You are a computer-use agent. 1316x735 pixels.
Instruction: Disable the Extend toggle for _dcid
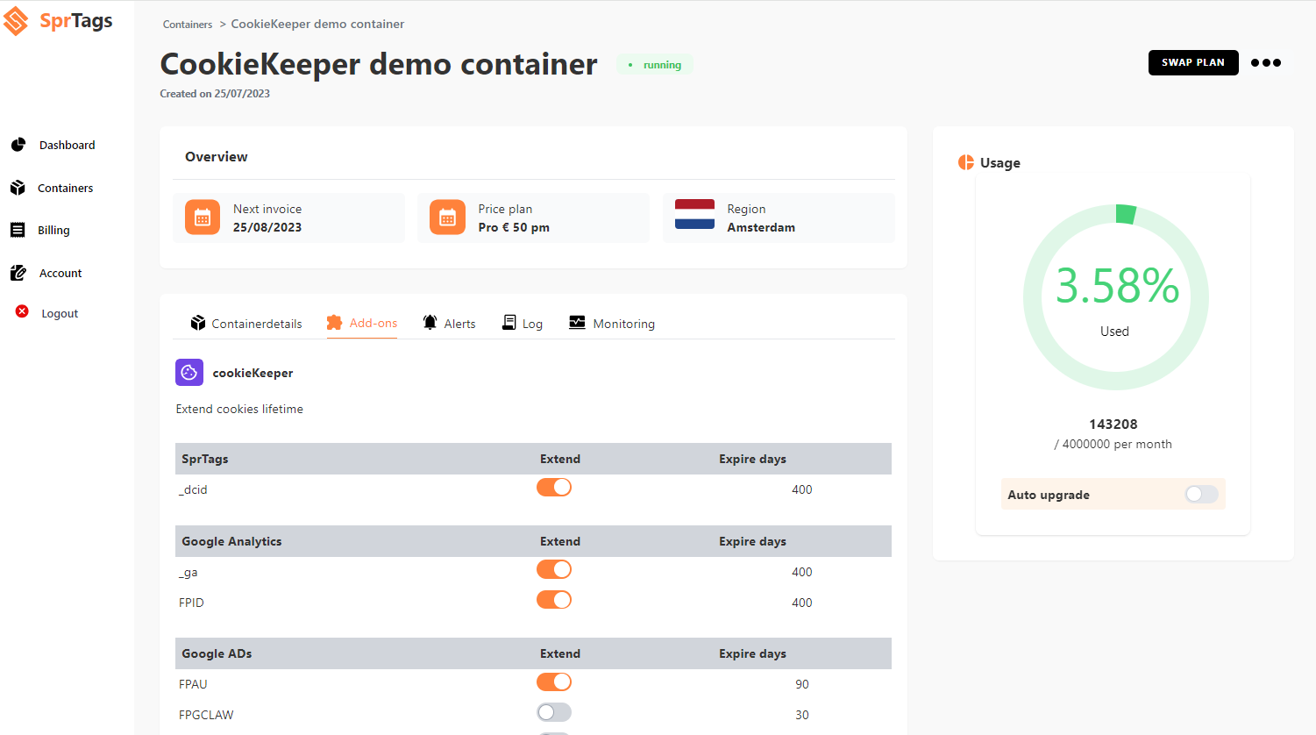554,487
